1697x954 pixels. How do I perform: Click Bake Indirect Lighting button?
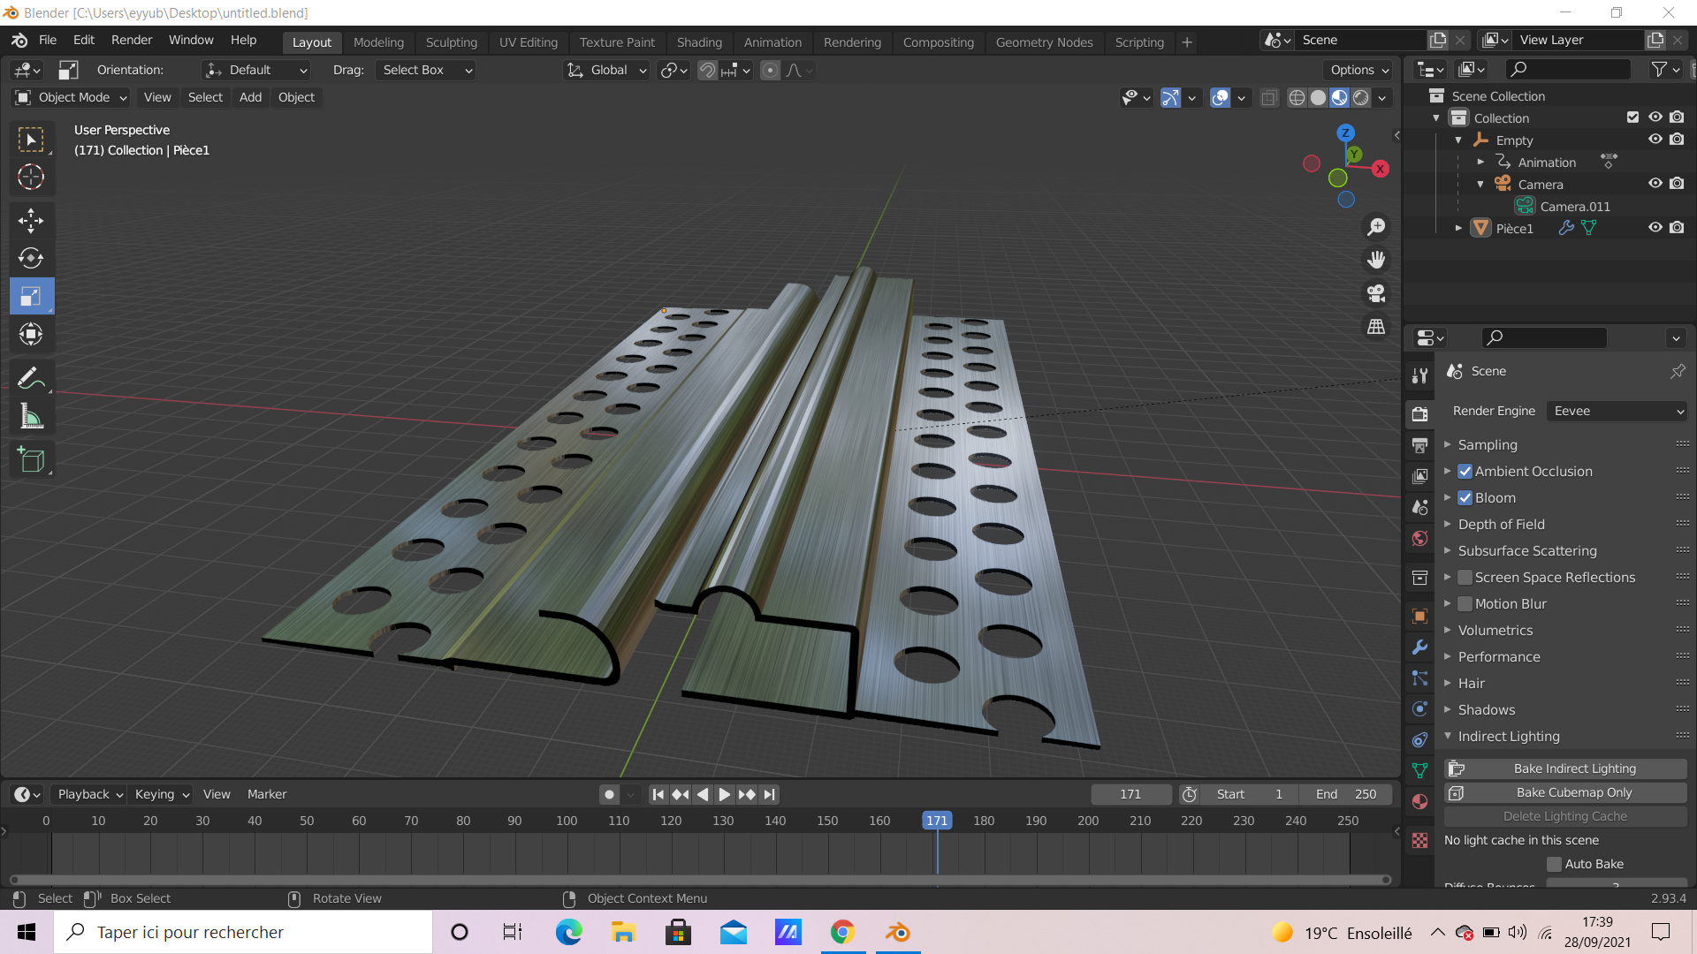(x=1565, y=768)
